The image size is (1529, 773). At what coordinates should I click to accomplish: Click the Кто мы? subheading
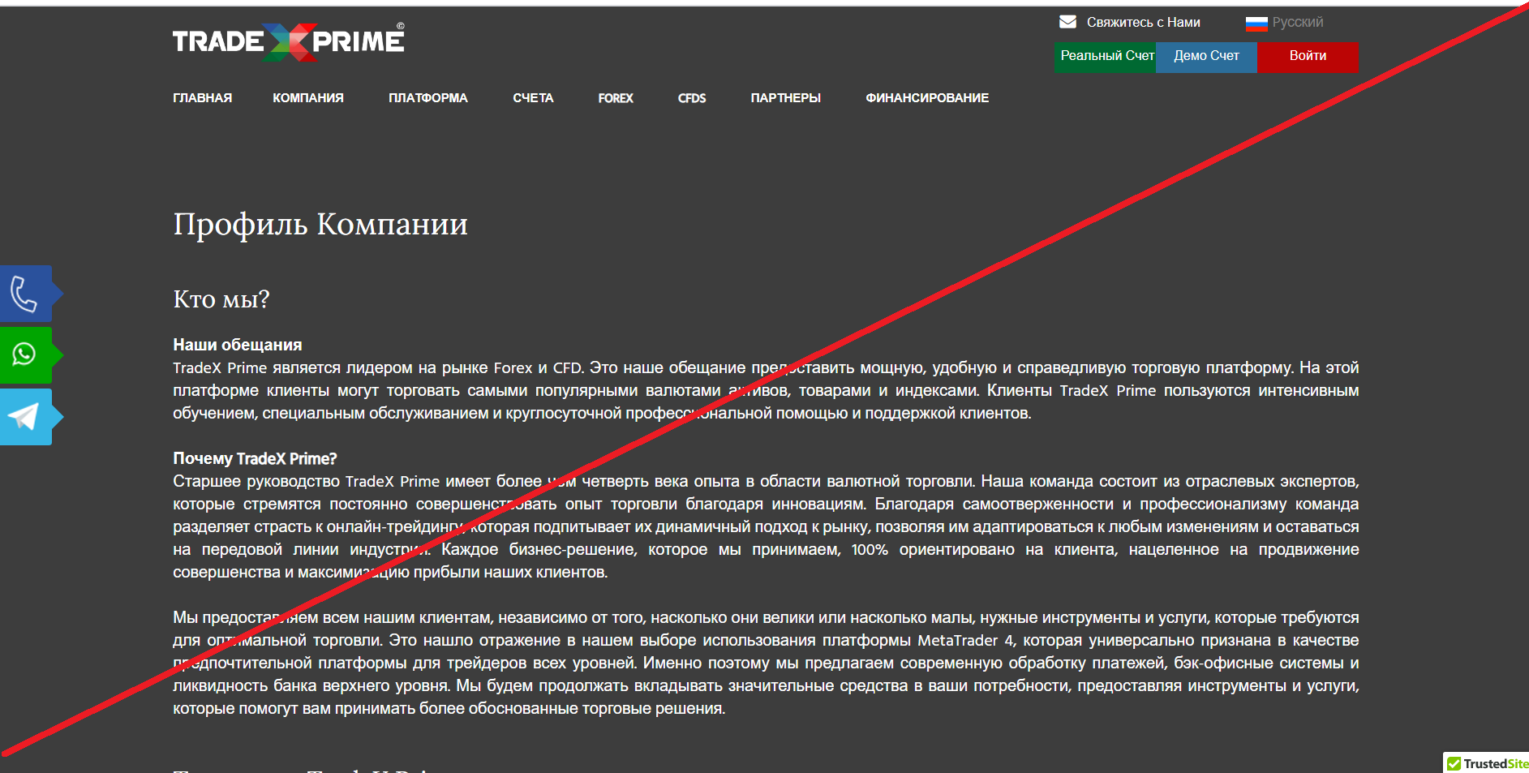pos(221,299)
